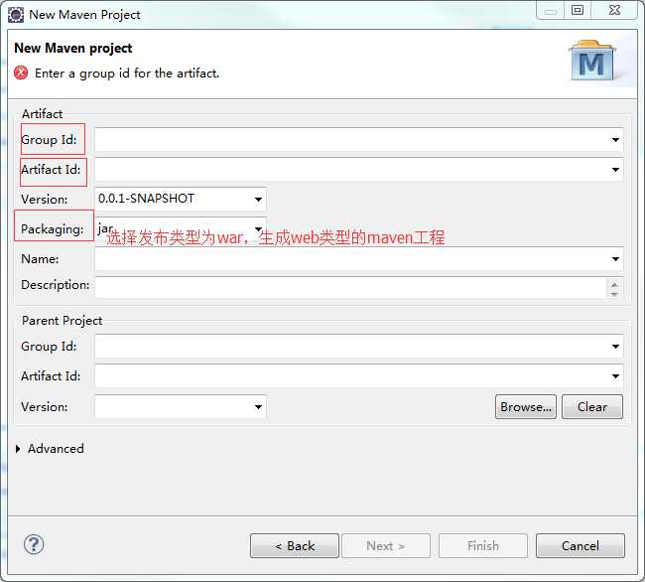Image resolution: width=645 pixels, height=582 pixels.
Task: Click the Maven M wizard banner icon
Action: coord(592,61)
